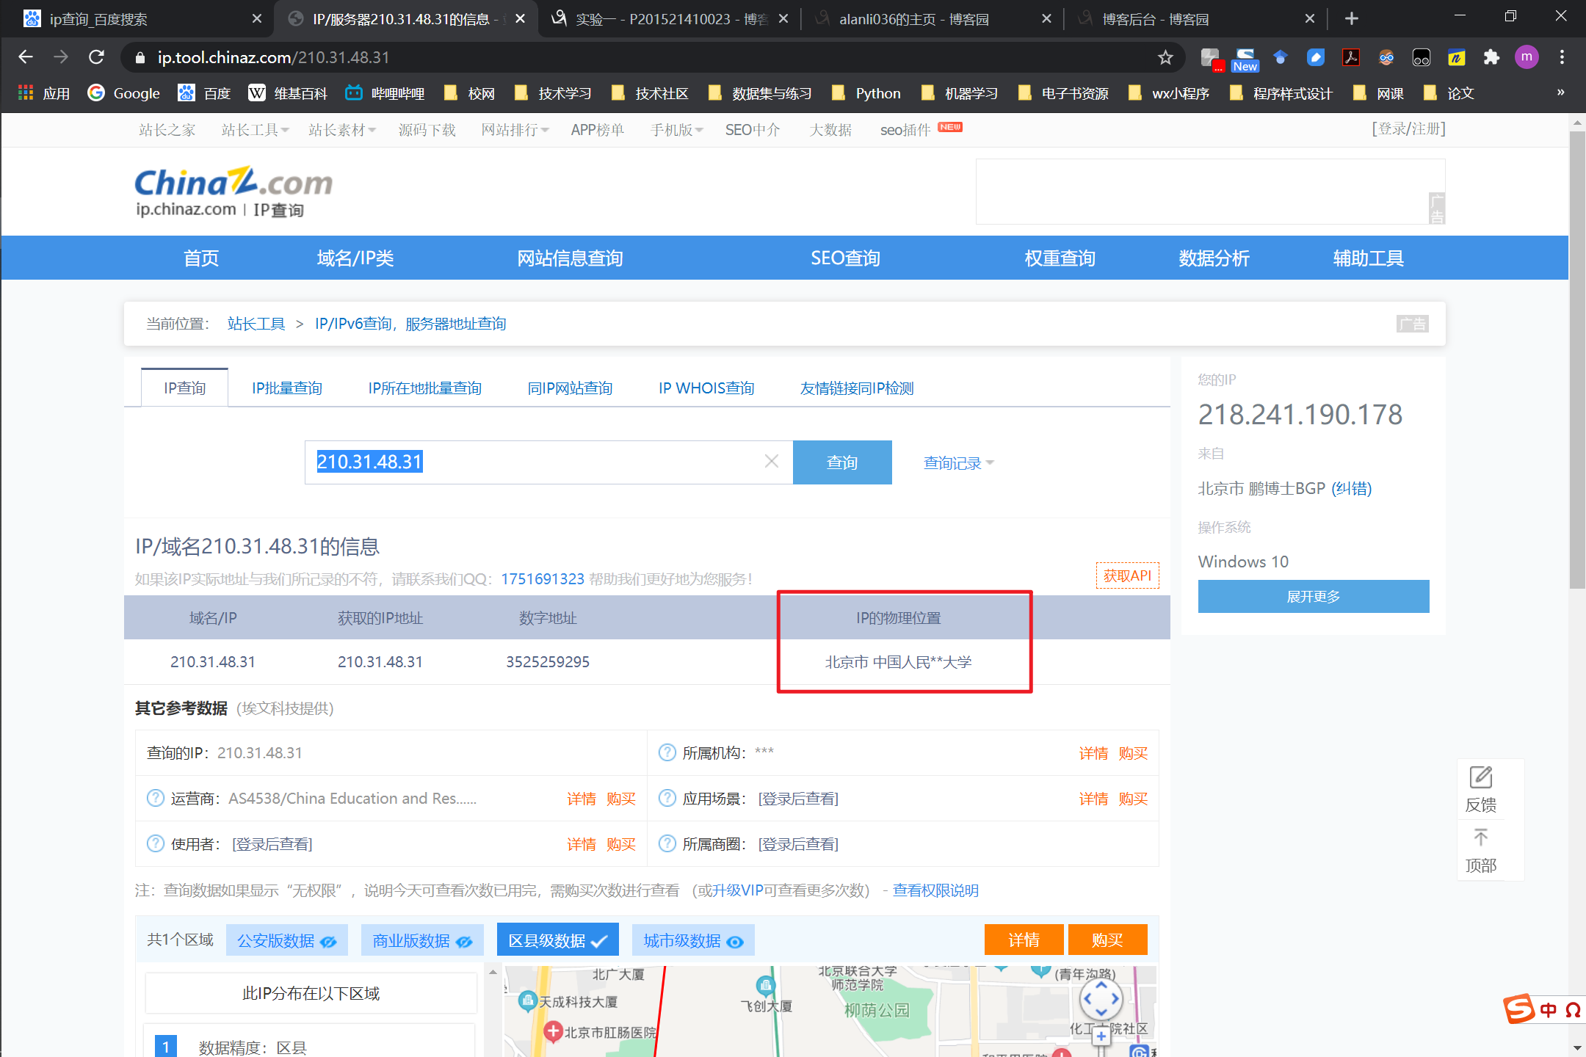Select the 区县级数据 checked option
Screen dimensions: 1586x1057
click(x=557, y=941)
